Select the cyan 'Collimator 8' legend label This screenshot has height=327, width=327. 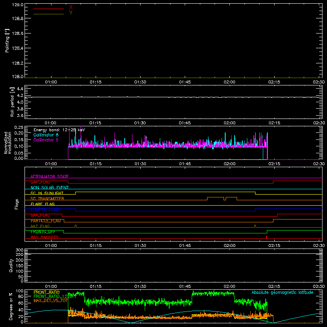pyautogui.click(x=46, y=135)
